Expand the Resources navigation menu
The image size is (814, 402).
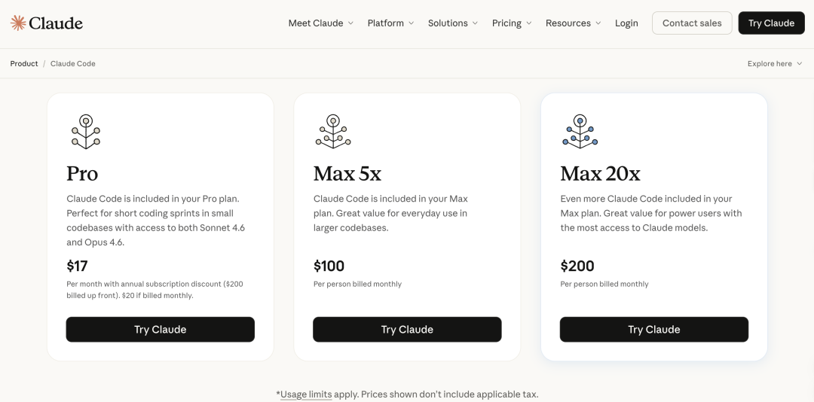(573, 23)
